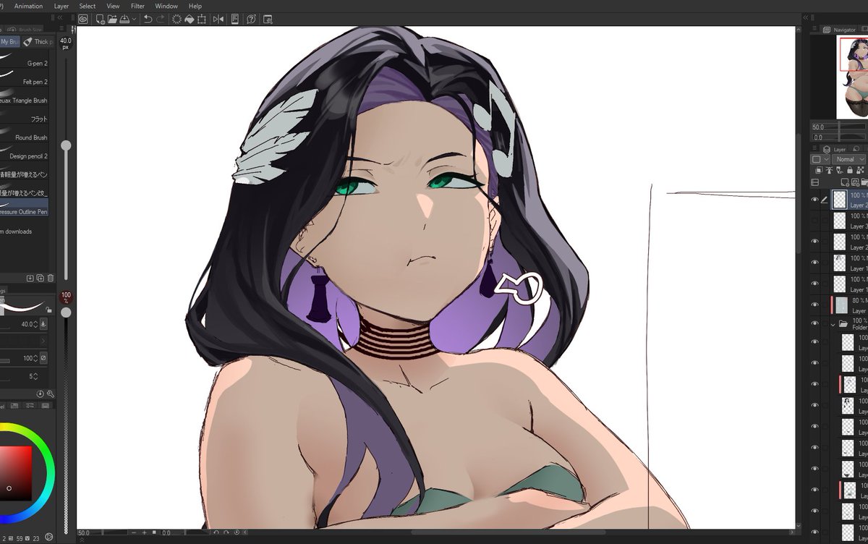Image resolution: width=868 pixels, height=544 pixels.
Task: Toggle brush size pressure dynamics button
Action: [43, 324]
